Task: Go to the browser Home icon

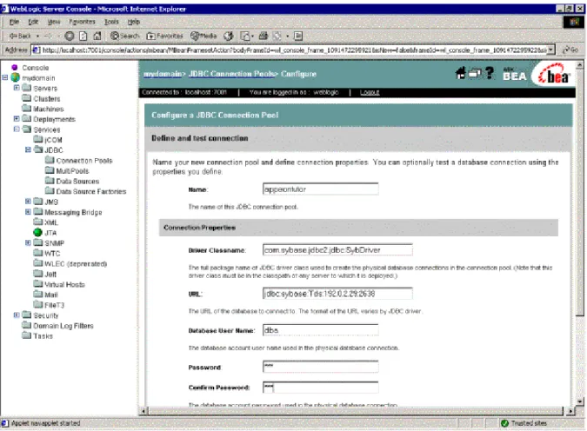Action: [97, 36]
